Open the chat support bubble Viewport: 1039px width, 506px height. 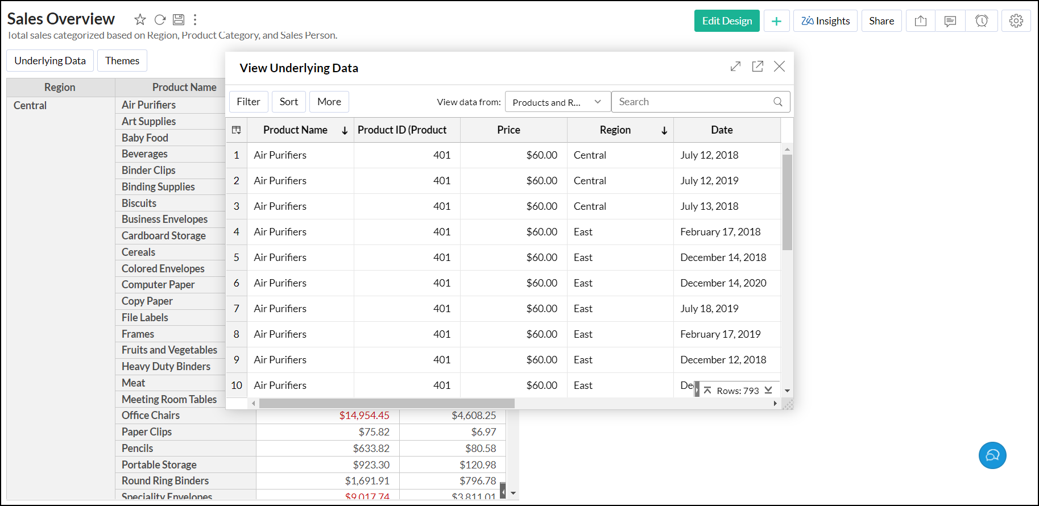(992, 455)
